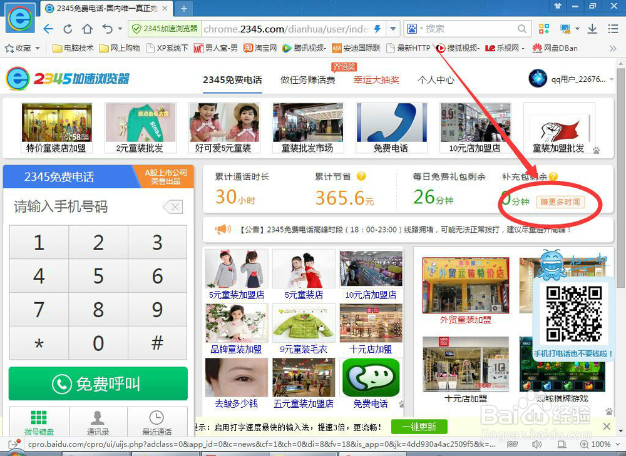626x456 pixels.
Task: Click the 赚更多时间 button
Action: coord(560,202)
